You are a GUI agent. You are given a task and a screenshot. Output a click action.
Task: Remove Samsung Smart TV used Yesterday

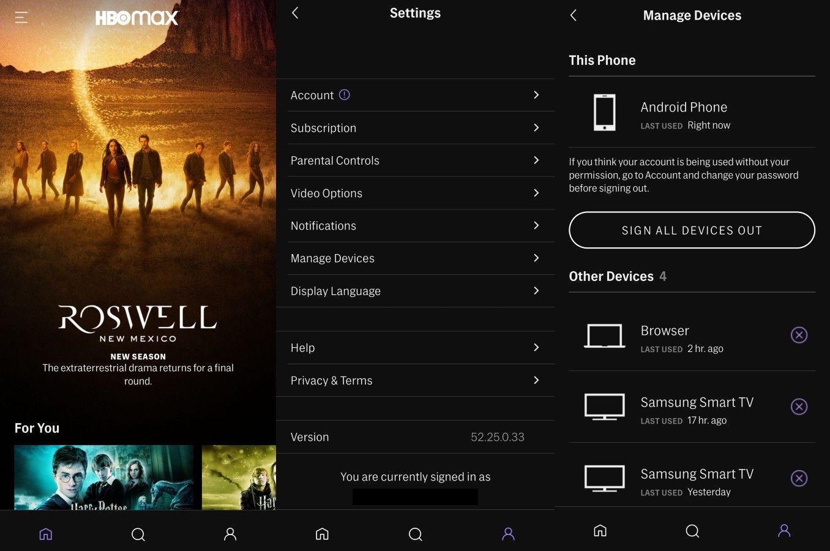click(x=799, y=478)
